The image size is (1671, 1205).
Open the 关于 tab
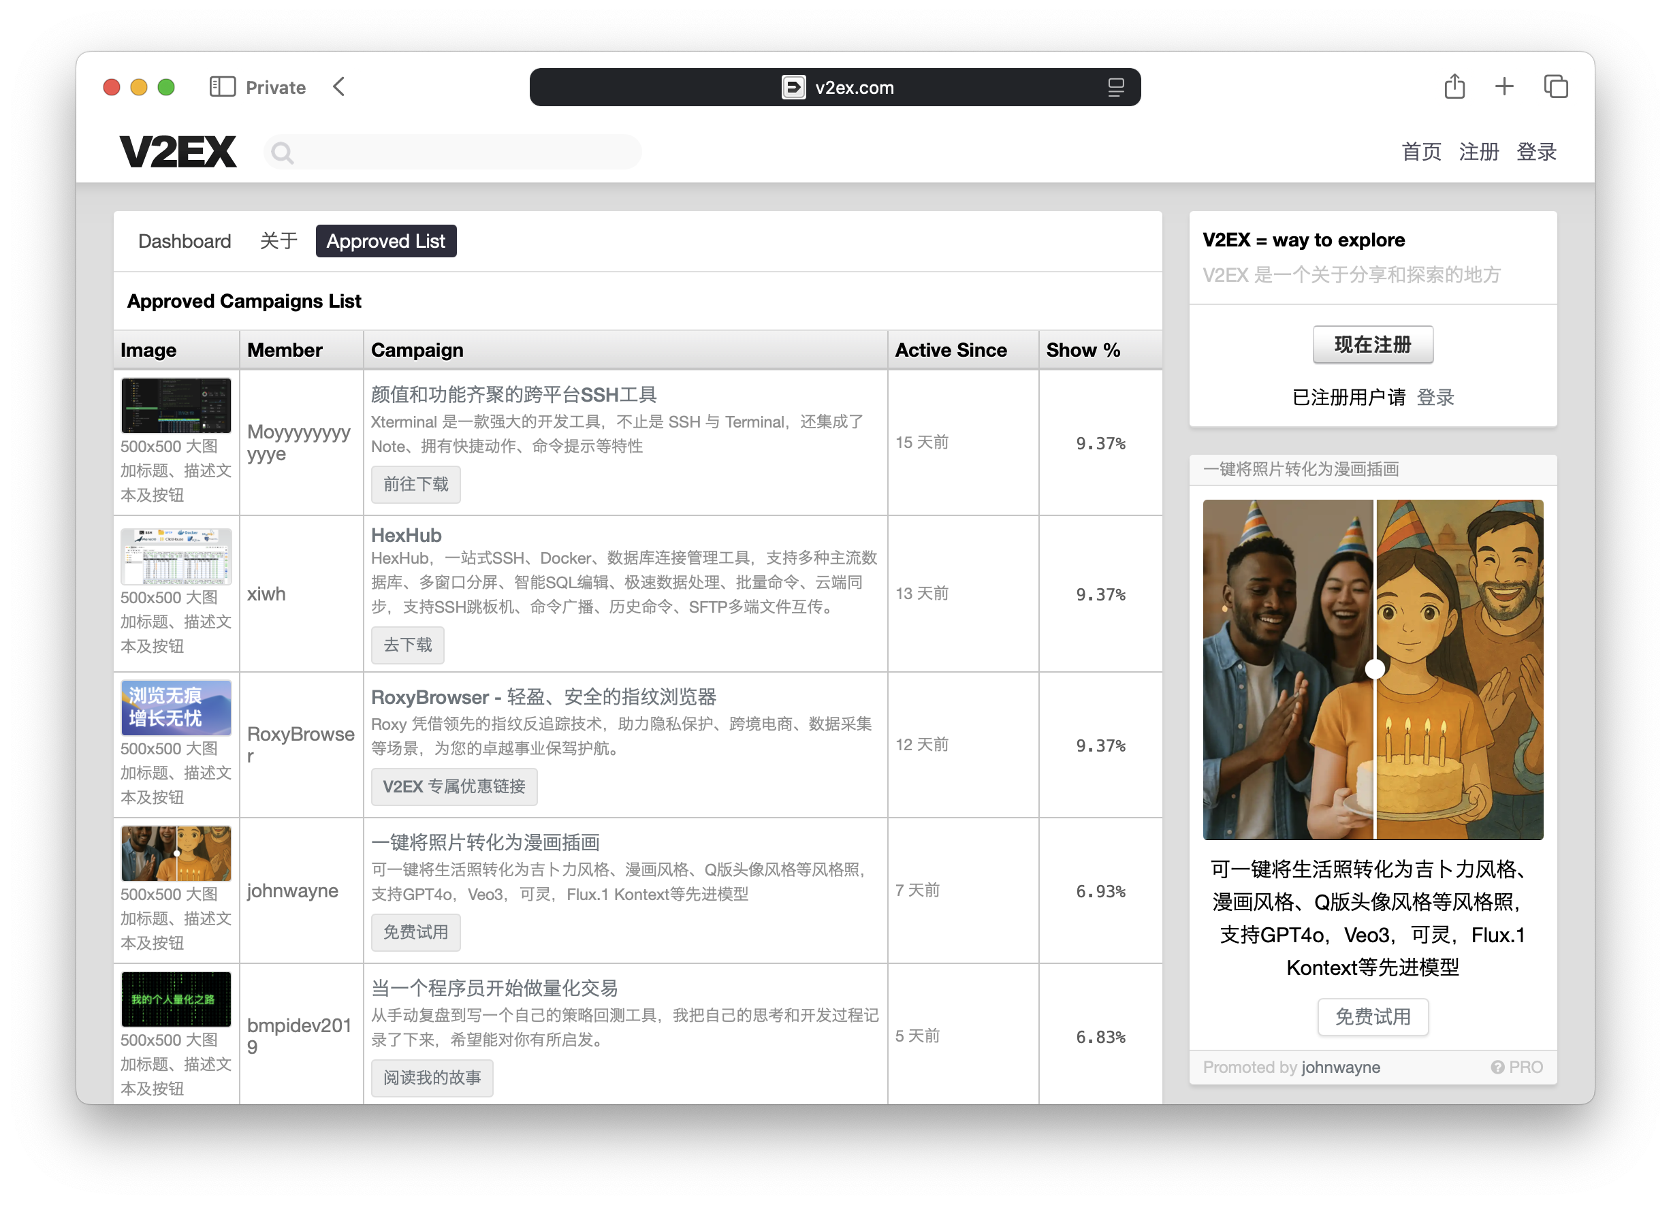click(278, 241)
